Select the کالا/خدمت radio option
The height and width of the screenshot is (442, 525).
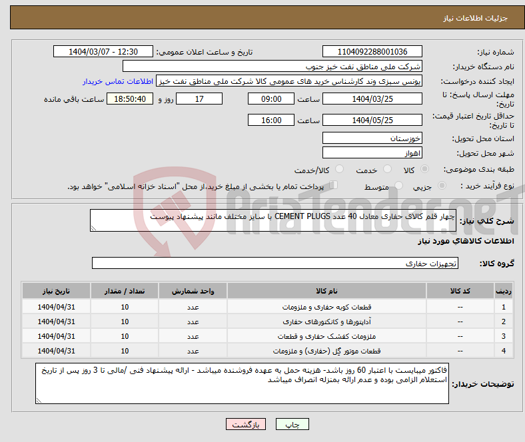pyautogui.click(x=338, y=170)
